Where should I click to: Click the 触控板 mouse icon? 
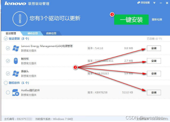(x=16, y=61)
